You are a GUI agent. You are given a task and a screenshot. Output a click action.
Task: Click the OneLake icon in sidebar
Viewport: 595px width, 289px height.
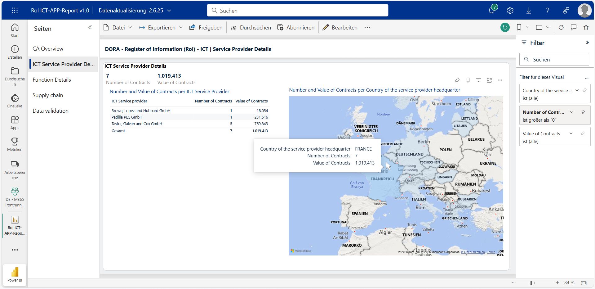pyautogui.click(x=15, y=101)
